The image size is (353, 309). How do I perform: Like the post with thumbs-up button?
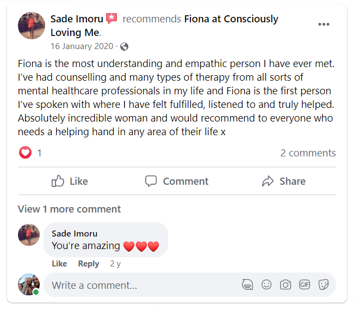point(70,181)
